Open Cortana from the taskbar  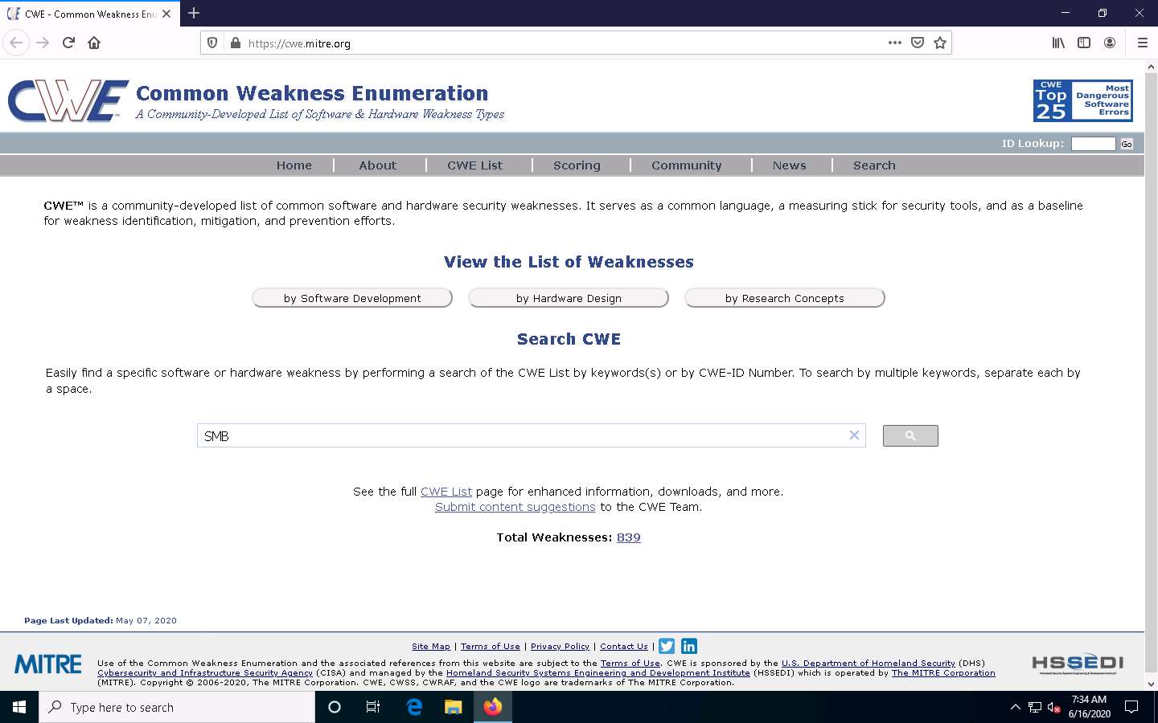coord(335,707)
